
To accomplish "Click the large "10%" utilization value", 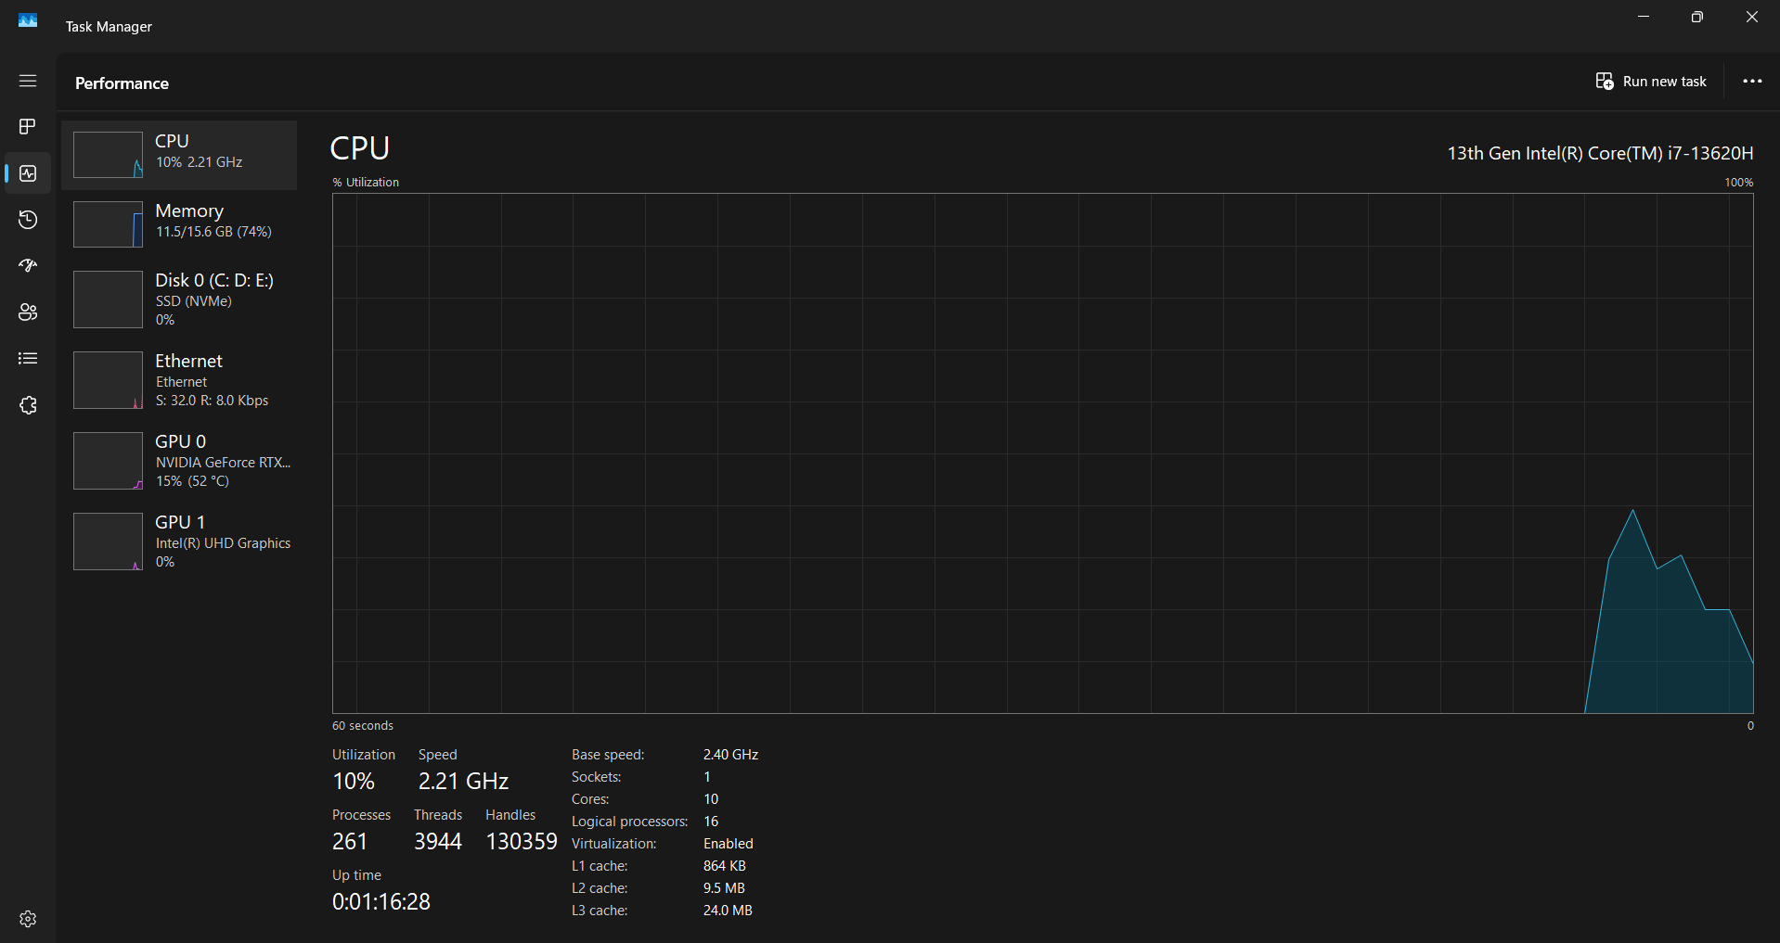I will coord(354,782).
